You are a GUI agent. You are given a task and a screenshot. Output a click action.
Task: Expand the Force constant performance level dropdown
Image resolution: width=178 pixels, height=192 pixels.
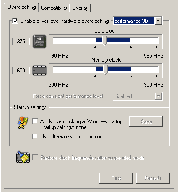158,96
